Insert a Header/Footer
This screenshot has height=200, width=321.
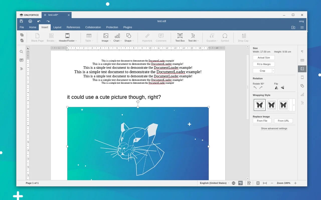pos(68,37)
